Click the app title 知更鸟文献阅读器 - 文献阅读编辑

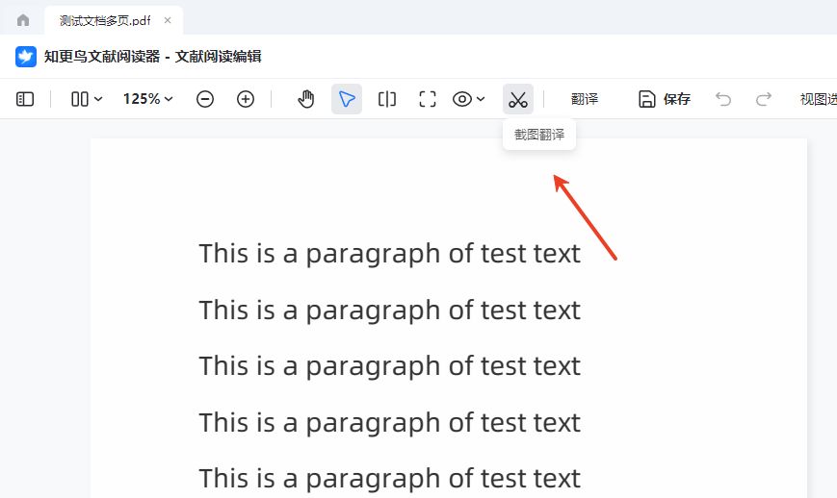click(x=153, y=57)
